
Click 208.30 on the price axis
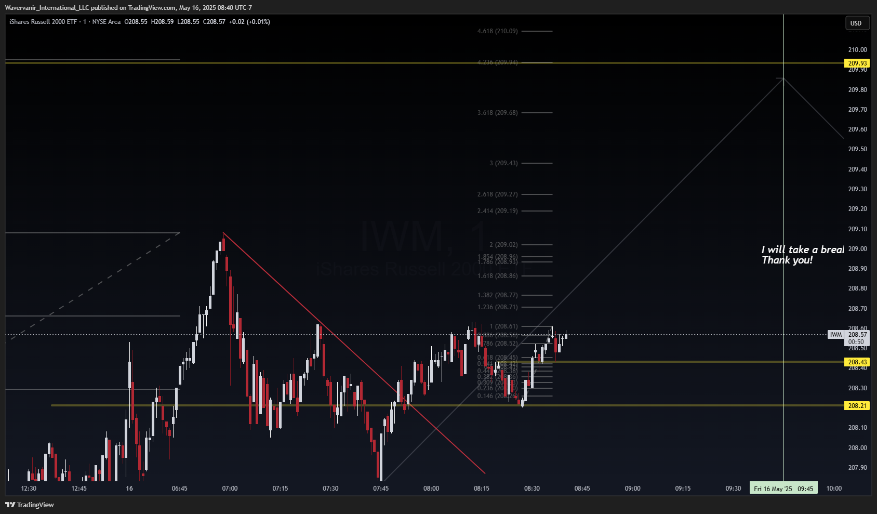(x=857, y=388)
